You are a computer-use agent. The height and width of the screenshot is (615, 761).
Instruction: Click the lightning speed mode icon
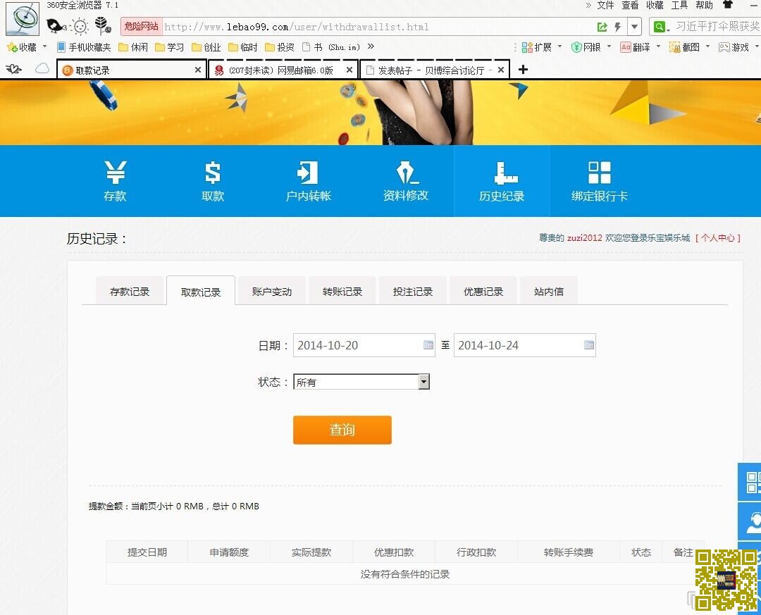coord(617,27)
